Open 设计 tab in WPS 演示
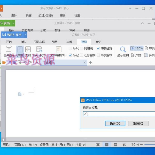The image size is (155, 155). tap(14, 16)
